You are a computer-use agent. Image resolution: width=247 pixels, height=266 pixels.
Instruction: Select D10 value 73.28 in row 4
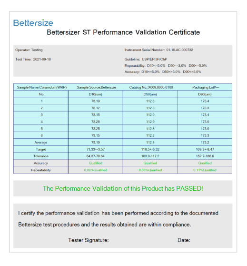(x=96, y=122)
